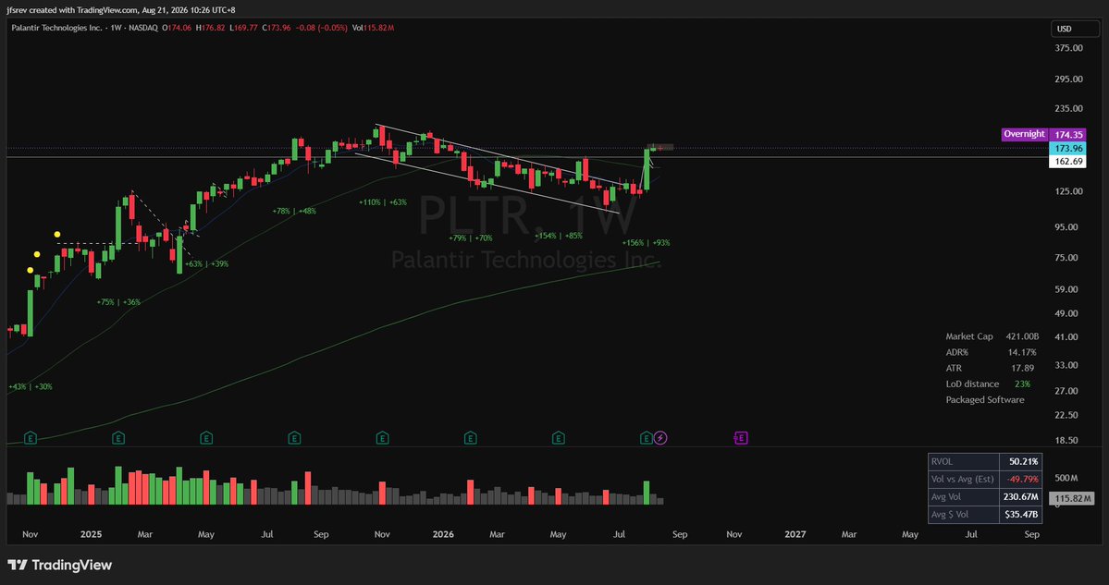Click the 235.00 price axis label
Screen dimensions: 1109x585
(1068, 108)
